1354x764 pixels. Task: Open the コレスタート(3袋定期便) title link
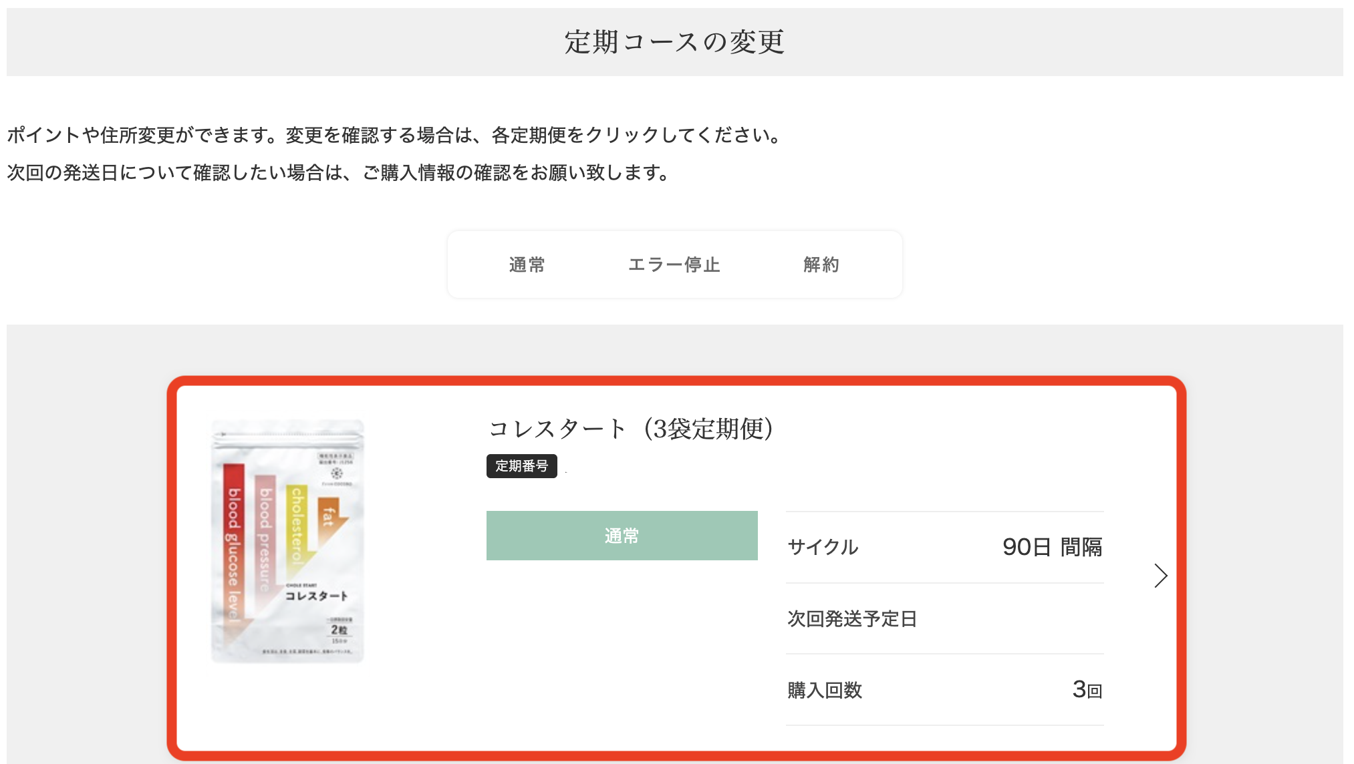click(630, 429)
